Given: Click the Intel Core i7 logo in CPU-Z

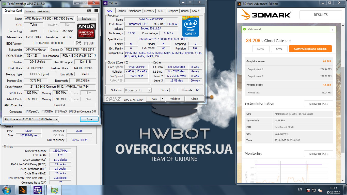Looking at the screenshot, I should pos(191,26).
